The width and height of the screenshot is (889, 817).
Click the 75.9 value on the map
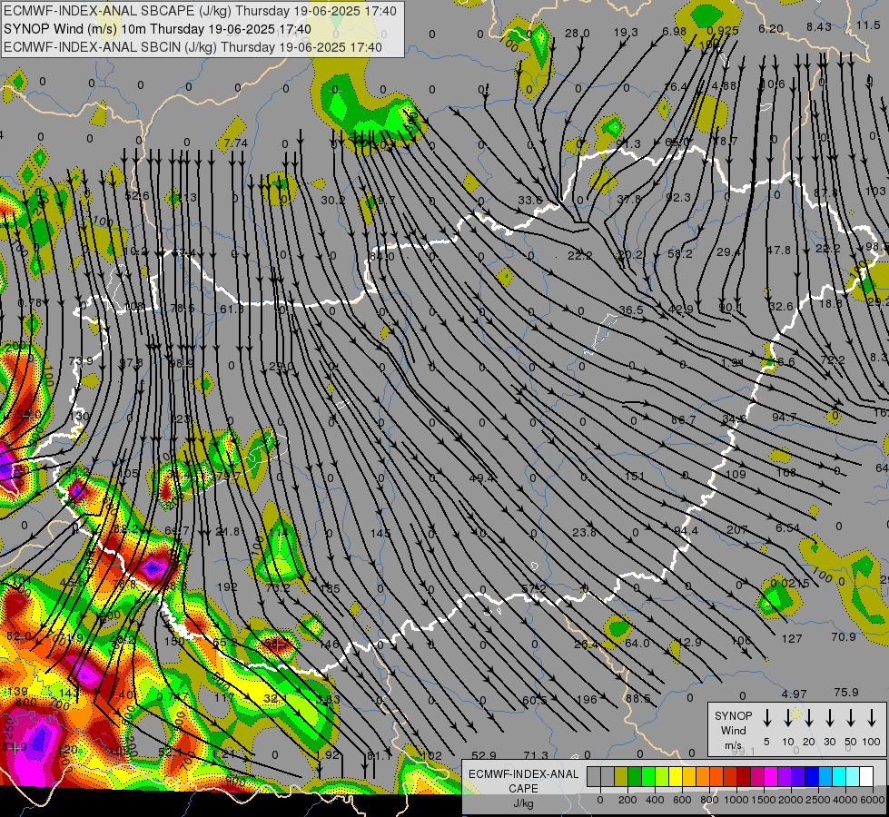point(846,693)
